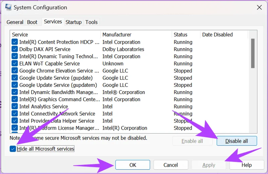Toggle Hide all Microsoft services checkbox
The width and height of the screenshot is (268, 174).
(x=13, y=149)
